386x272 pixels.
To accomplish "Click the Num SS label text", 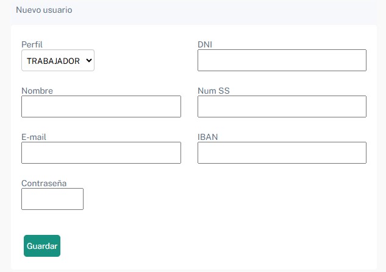I will [213, 91].
